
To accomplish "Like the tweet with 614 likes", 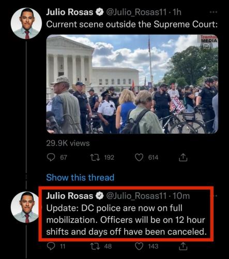I will pyautogui.click(x=139, y=157).
